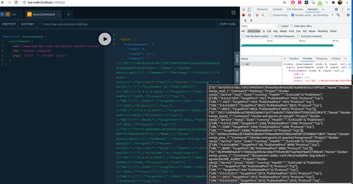This screenshot has height=184, width=353.
Task: Uncheck the Disable cache checkbox
Action: [292, 15]
